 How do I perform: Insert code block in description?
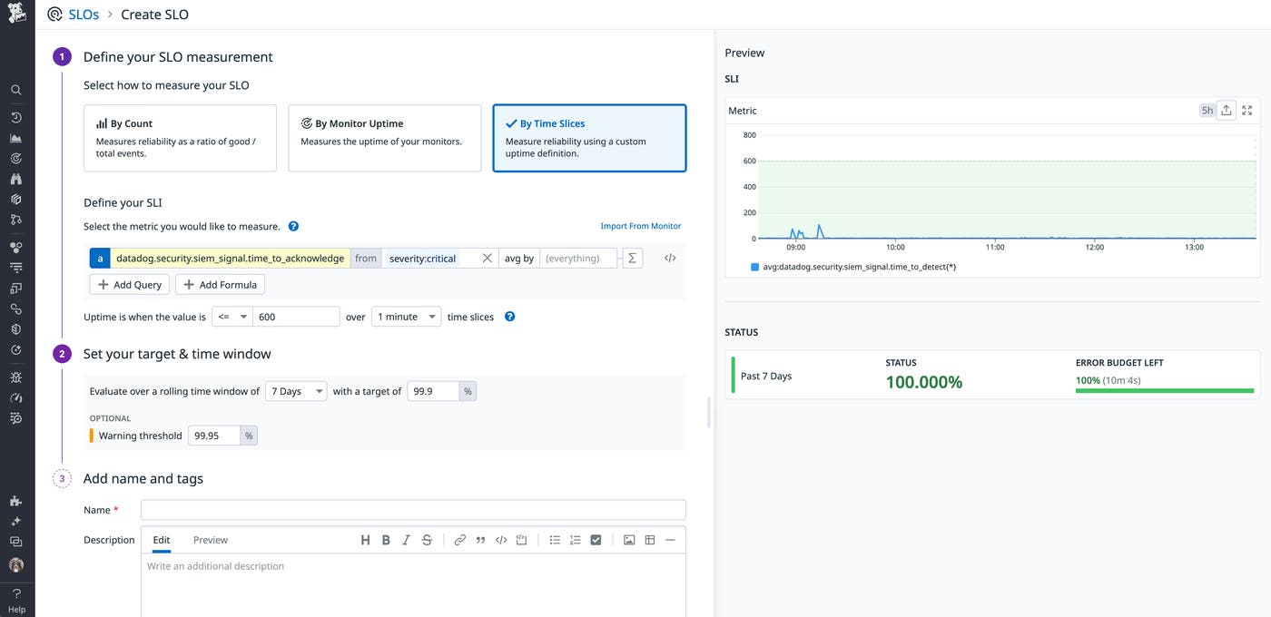(521, 540)
